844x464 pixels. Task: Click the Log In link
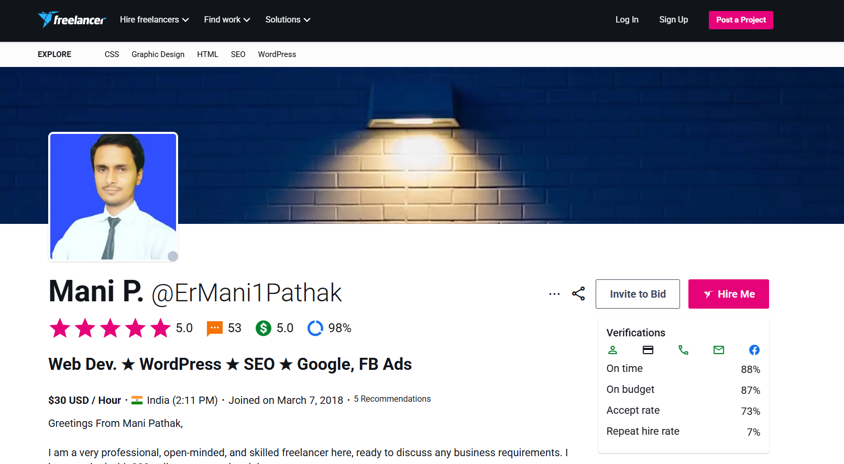point(627,19)
